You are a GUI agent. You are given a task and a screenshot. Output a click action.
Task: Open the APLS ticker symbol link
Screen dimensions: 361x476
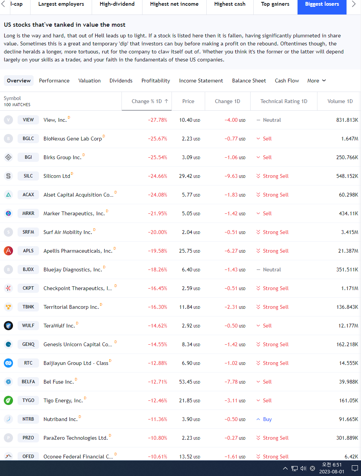28,251
